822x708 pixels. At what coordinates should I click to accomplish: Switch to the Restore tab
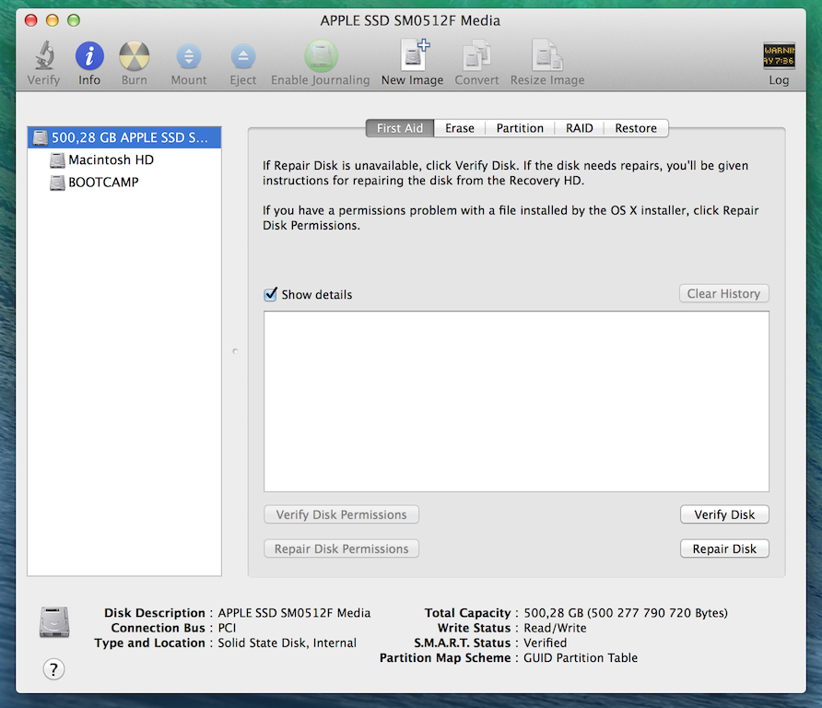636,128
